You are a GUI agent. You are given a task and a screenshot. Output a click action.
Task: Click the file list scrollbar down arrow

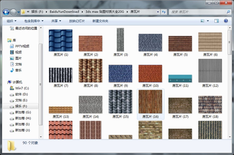pyautogui.click(x=230, y=137)
